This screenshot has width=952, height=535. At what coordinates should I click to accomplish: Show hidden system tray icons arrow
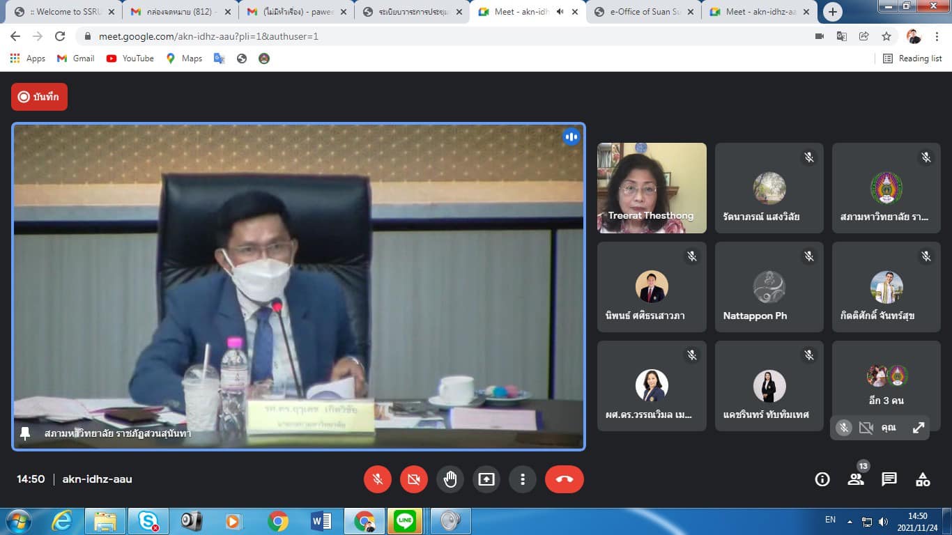tap(850, 521)
